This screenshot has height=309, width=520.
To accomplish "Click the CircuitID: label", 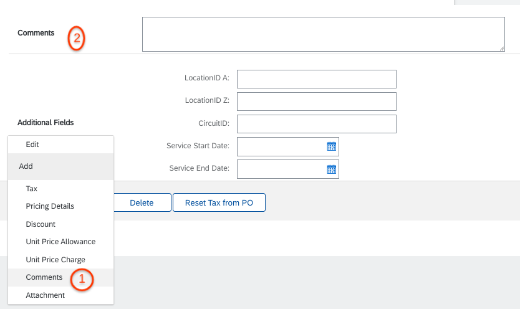I will point(214,123).
